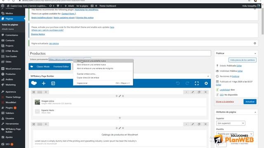The width and height of the screenshot is (264, 148).
Task: Change second row column layout icon
Action: coord(40,124)
